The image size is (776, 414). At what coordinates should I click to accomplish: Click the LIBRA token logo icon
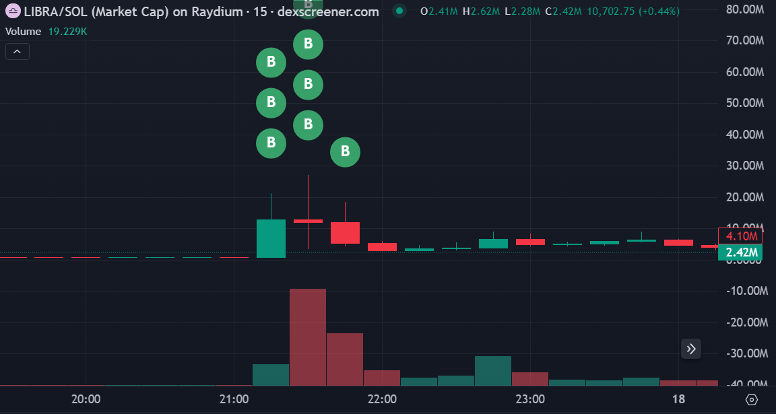[12, 11]
